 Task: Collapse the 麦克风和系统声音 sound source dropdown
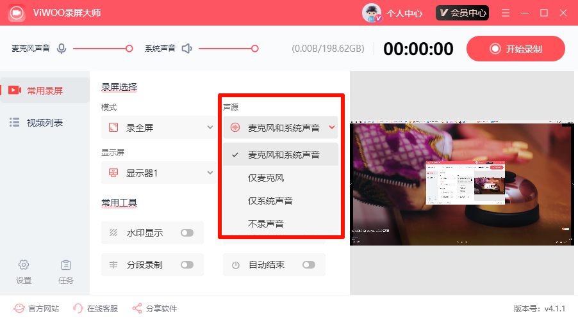coord(281,128)
